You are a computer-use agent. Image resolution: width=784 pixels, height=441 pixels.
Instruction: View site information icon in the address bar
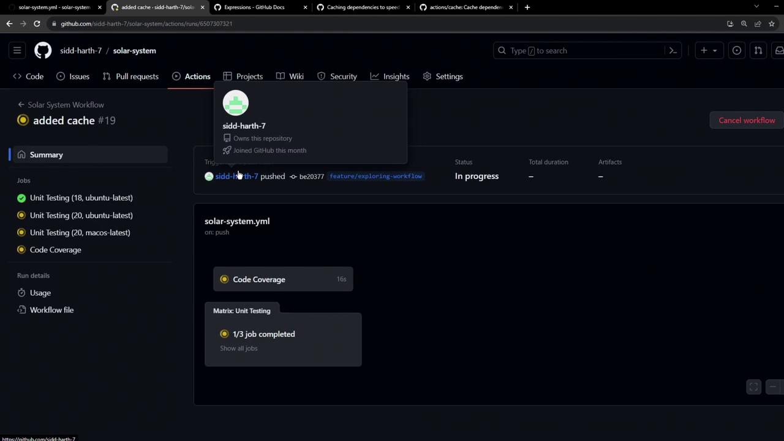[x=54, y=24]
